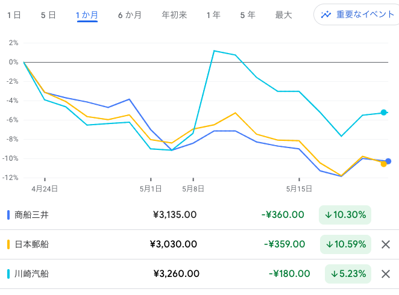Click the ↓10.59% change badge

click(x=345, y=244)
